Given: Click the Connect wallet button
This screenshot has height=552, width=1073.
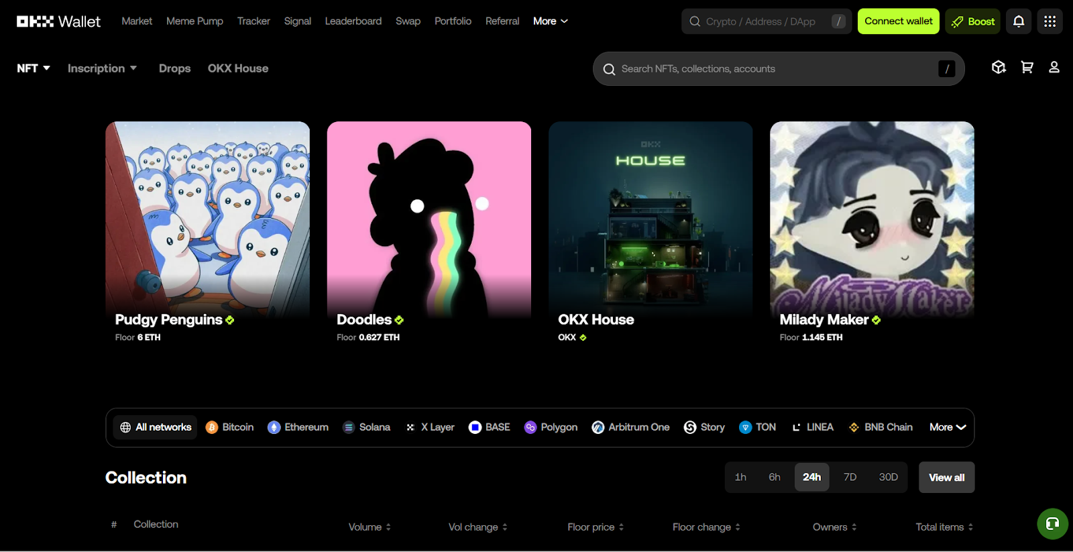Looking at the screenshot, I should (x=898, y=21).
